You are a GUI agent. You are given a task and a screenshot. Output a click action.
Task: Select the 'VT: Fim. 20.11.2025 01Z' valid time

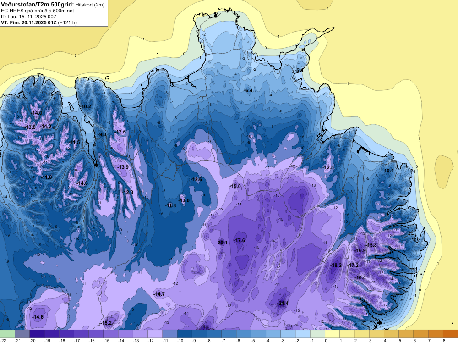(x=28, y=22)
